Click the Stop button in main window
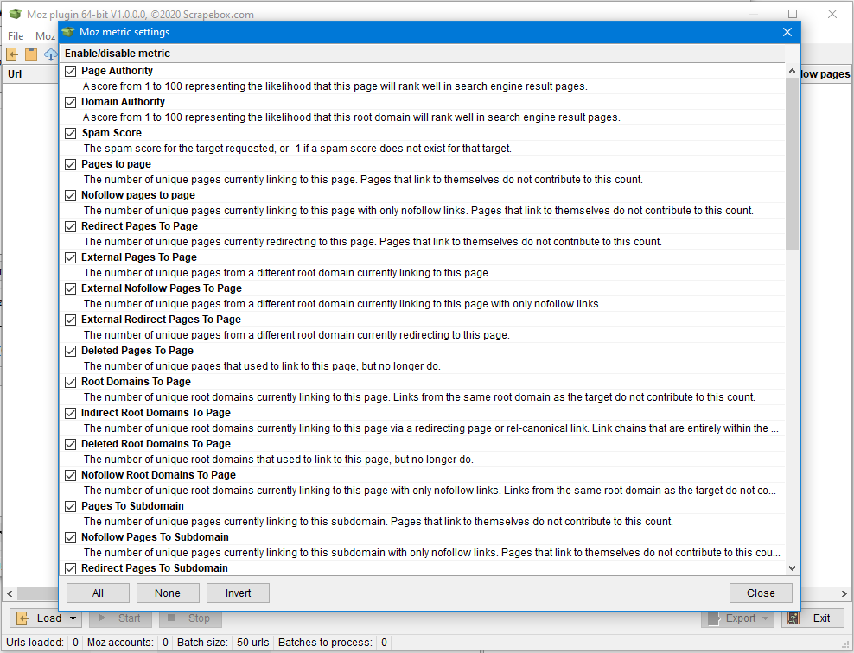The height and width of the screenshot is (653, 854). [x=191, y=618]
